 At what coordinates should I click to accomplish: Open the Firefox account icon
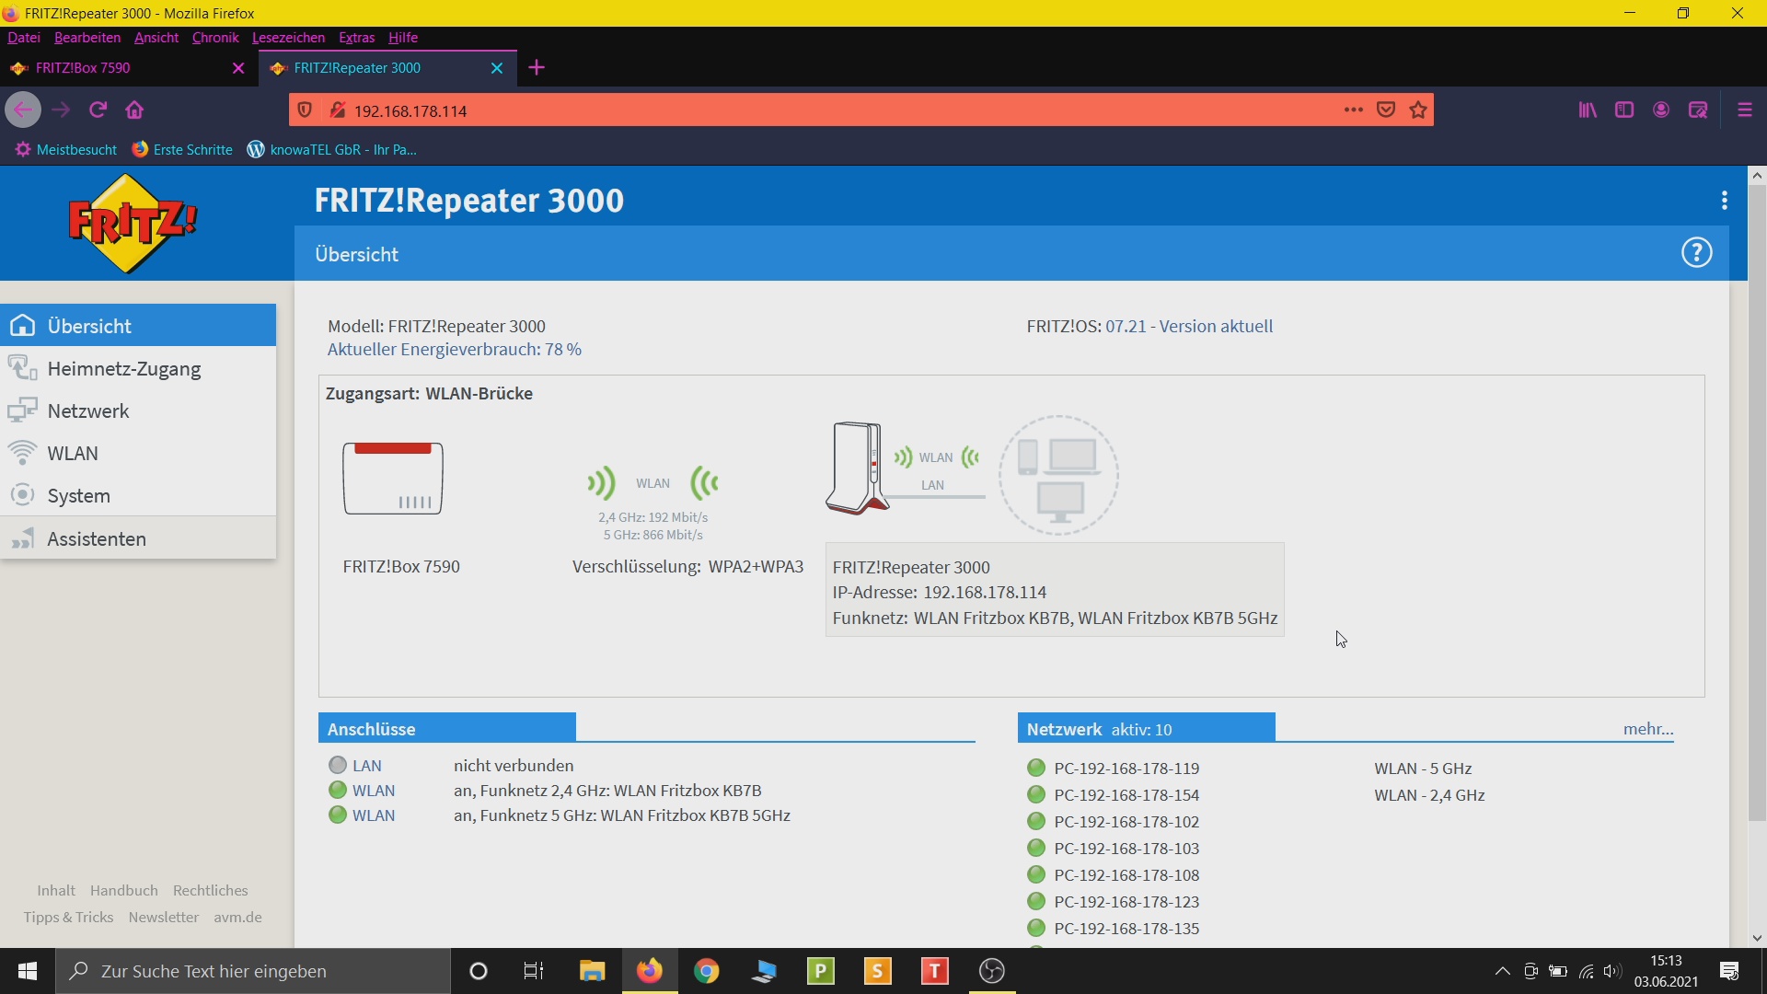click(x=1661, y=110)
